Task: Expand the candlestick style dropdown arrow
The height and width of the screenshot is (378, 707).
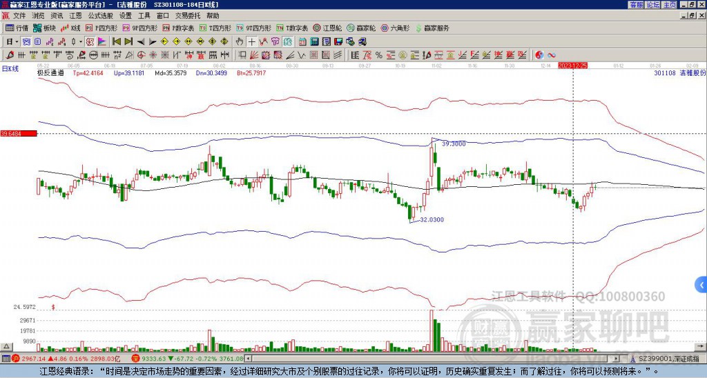Action: point(81,41)
